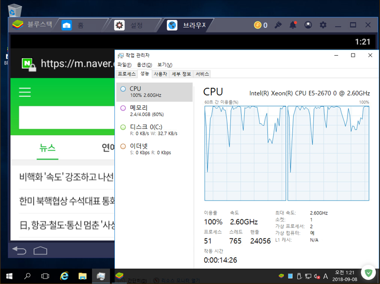Click the BlueStacks pin tool icon

coord(278,25)
